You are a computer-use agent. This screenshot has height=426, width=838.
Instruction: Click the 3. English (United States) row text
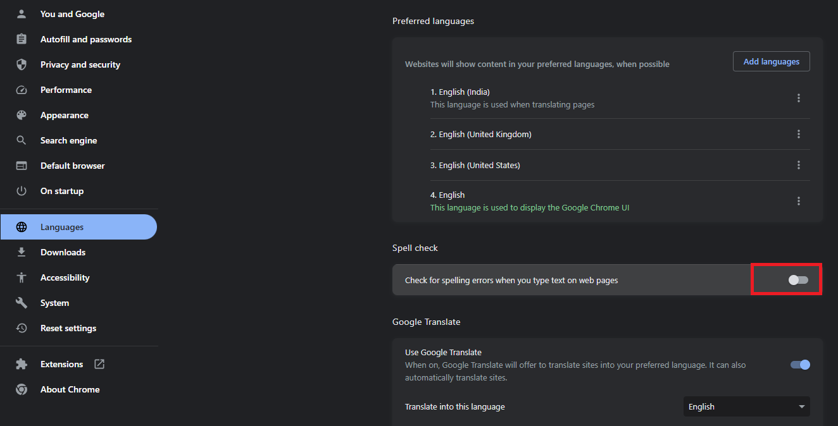pyautogui.click(x=475, y=165)
